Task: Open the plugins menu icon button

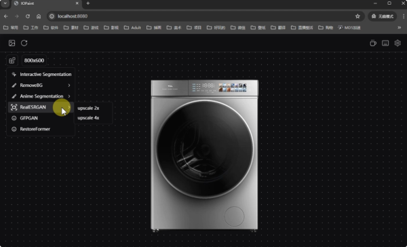Action: 12,60
